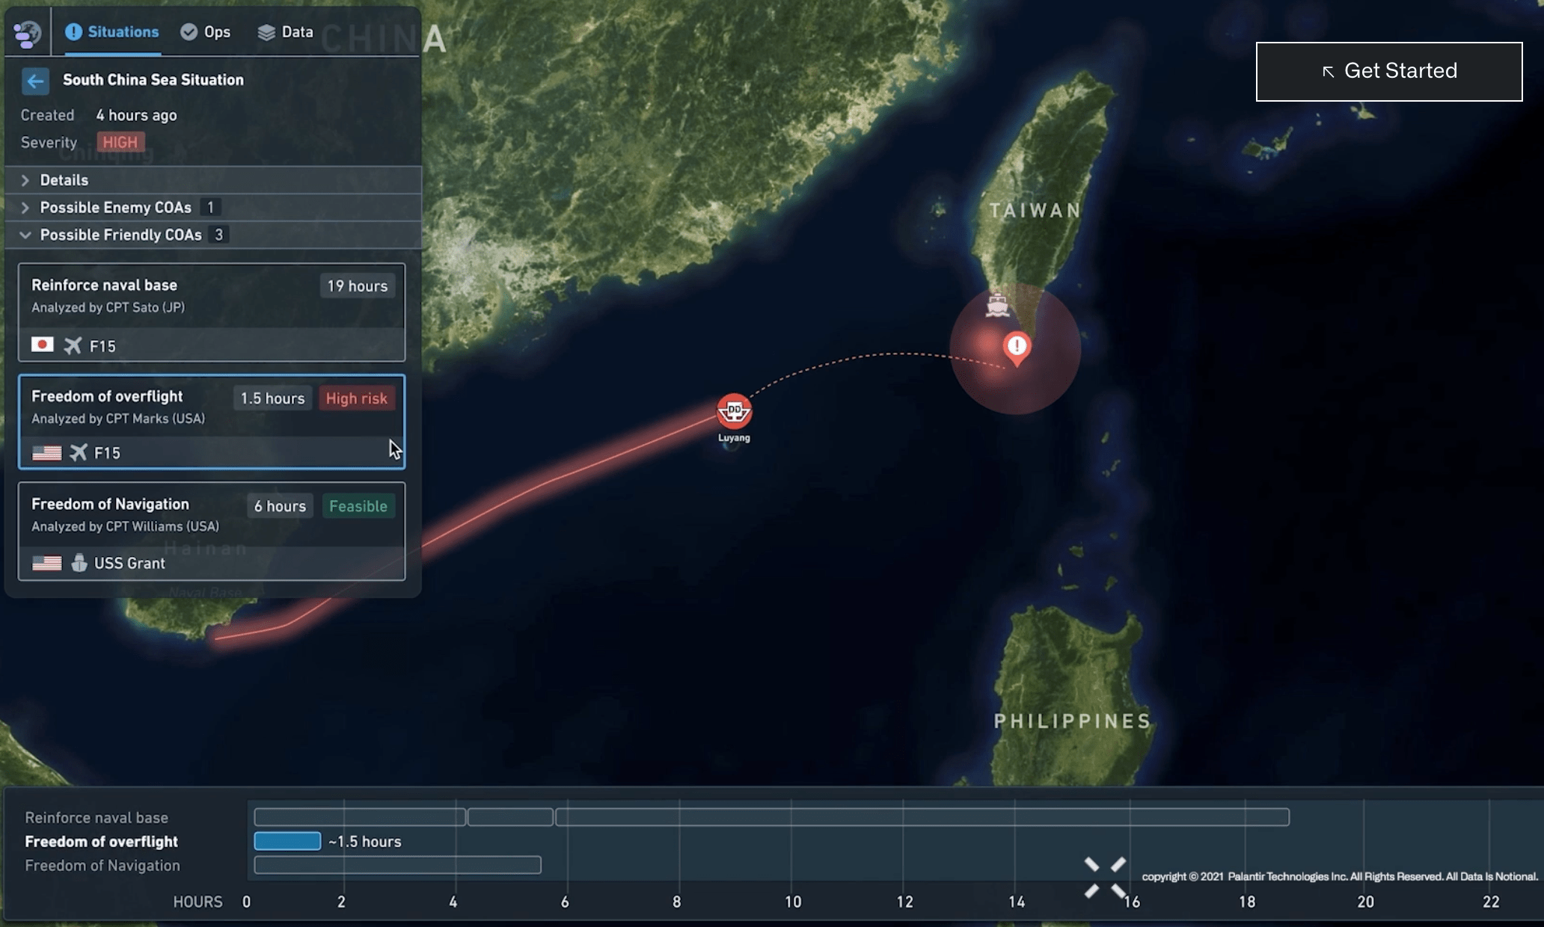Open the Data tab
This screenshot has width=1544, height=927.
tap(286, 32)
